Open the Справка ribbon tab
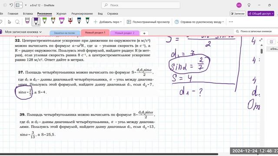This screenshot has width=278, height=156. coord(113,13)
